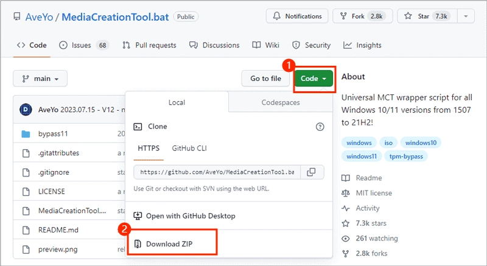Choose the GitHub CLI clone option
This screenshot has height=266, width=487.
point(189,149)
